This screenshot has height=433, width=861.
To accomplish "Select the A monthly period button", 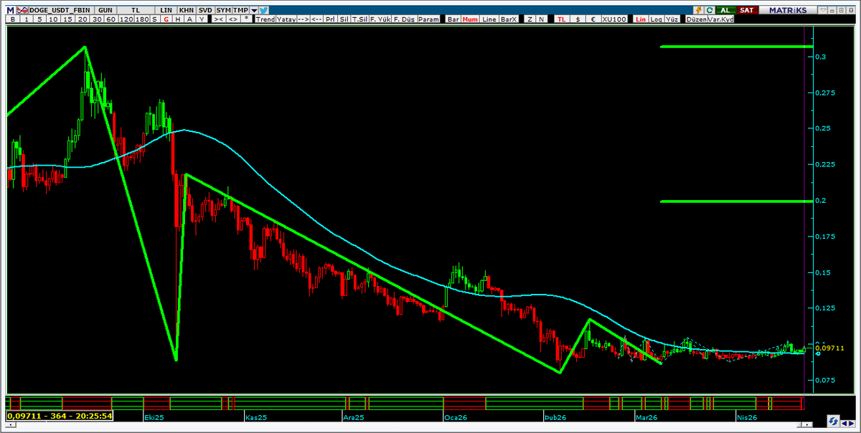I will pos(189,19).
